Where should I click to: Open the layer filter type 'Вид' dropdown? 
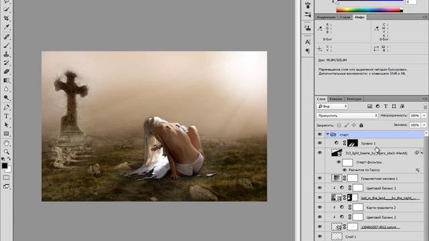pyautogui.click(x=332, y=106)
